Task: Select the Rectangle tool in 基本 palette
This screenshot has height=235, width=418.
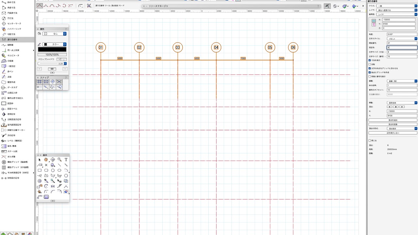Action: [40, 170]
